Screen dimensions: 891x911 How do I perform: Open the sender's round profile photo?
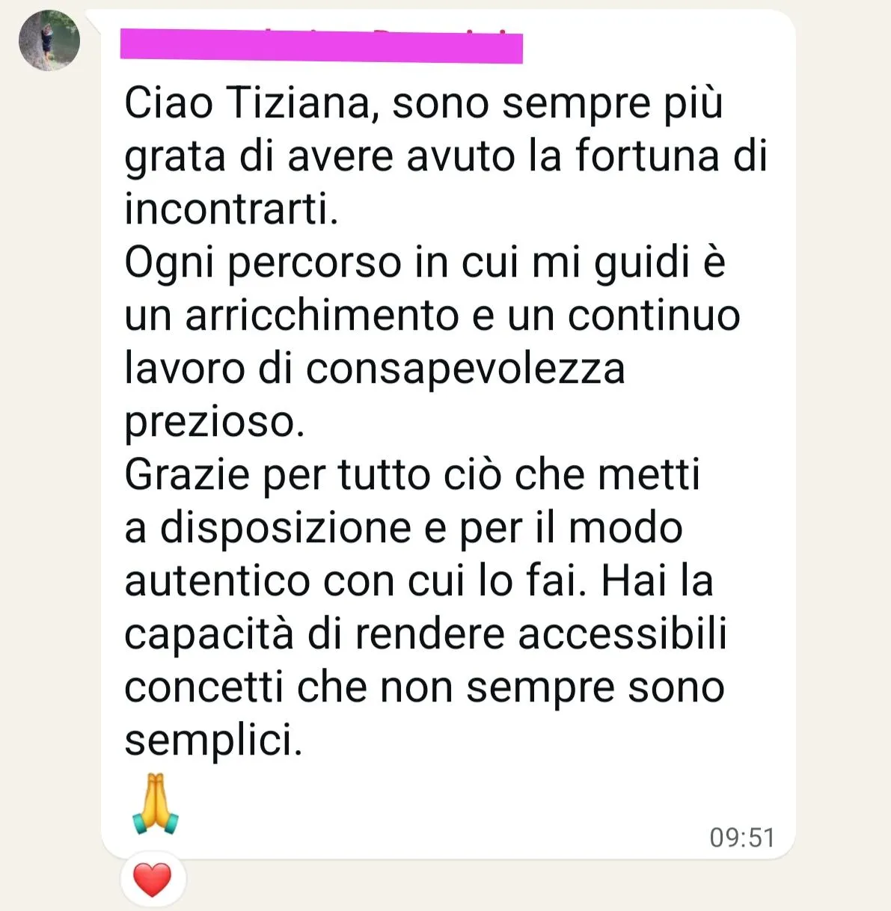tap(49, 40)
